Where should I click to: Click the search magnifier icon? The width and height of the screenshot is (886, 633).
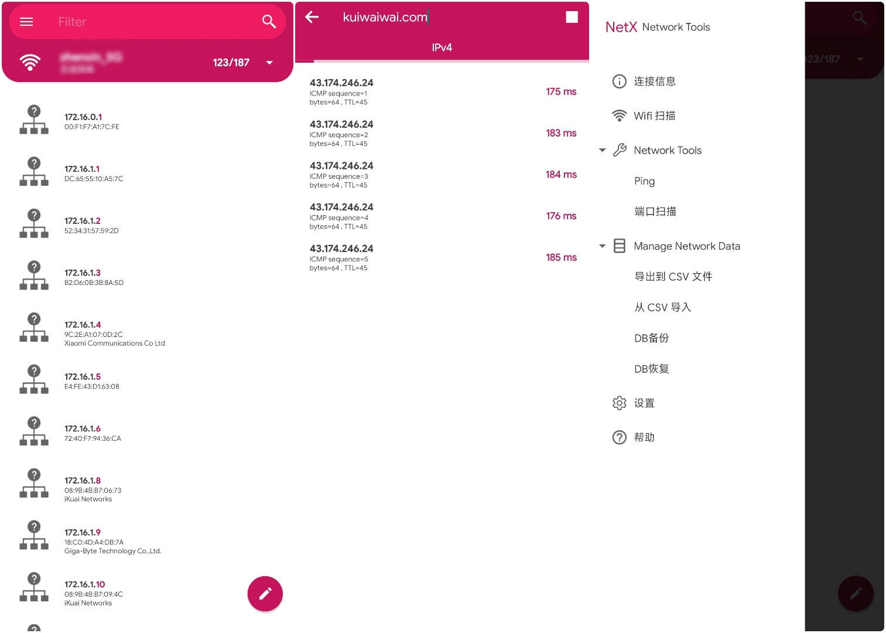point(269,22)
